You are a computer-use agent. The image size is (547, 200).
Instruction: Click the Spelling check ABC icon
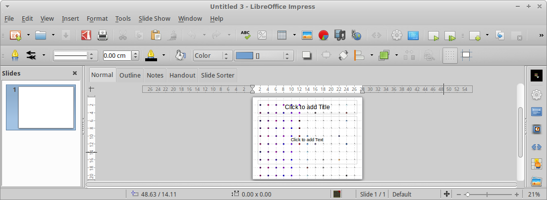246,35
